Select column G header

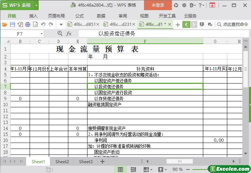tap(215, 41)
